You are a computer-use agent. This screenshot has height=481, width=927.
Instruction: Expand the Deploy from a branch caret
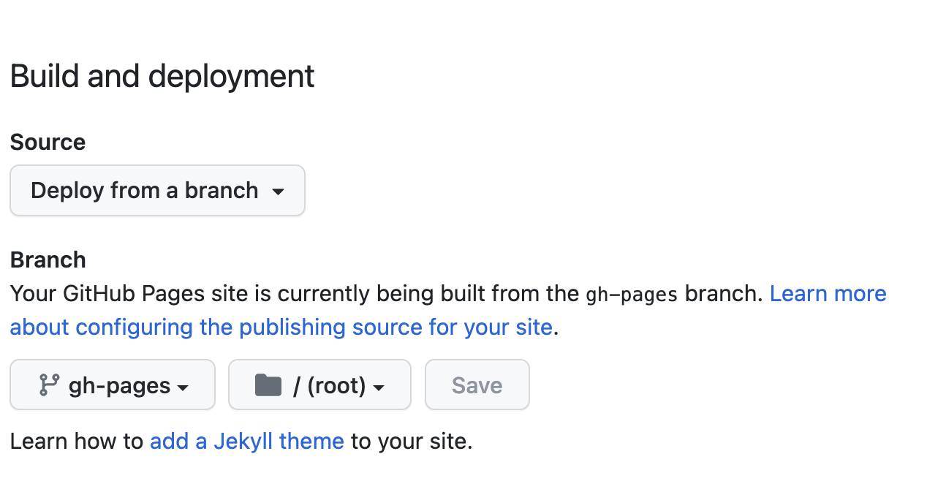tap(278, 192)
